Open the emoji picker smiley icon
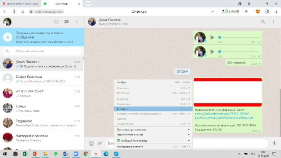This screenshot has width=281, height=158. [91, 144]
